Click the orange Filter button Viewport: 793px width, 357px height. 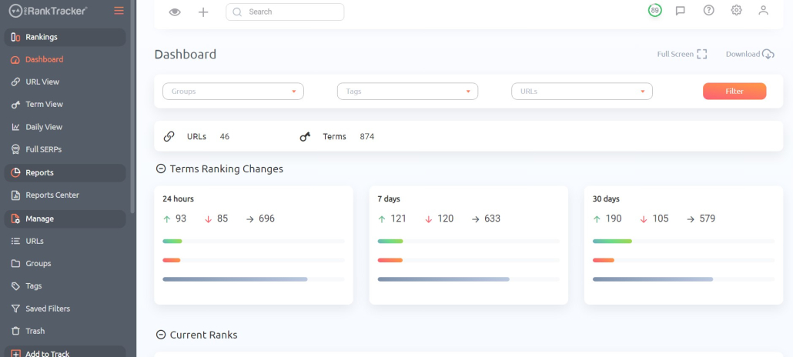pos(734,92)
